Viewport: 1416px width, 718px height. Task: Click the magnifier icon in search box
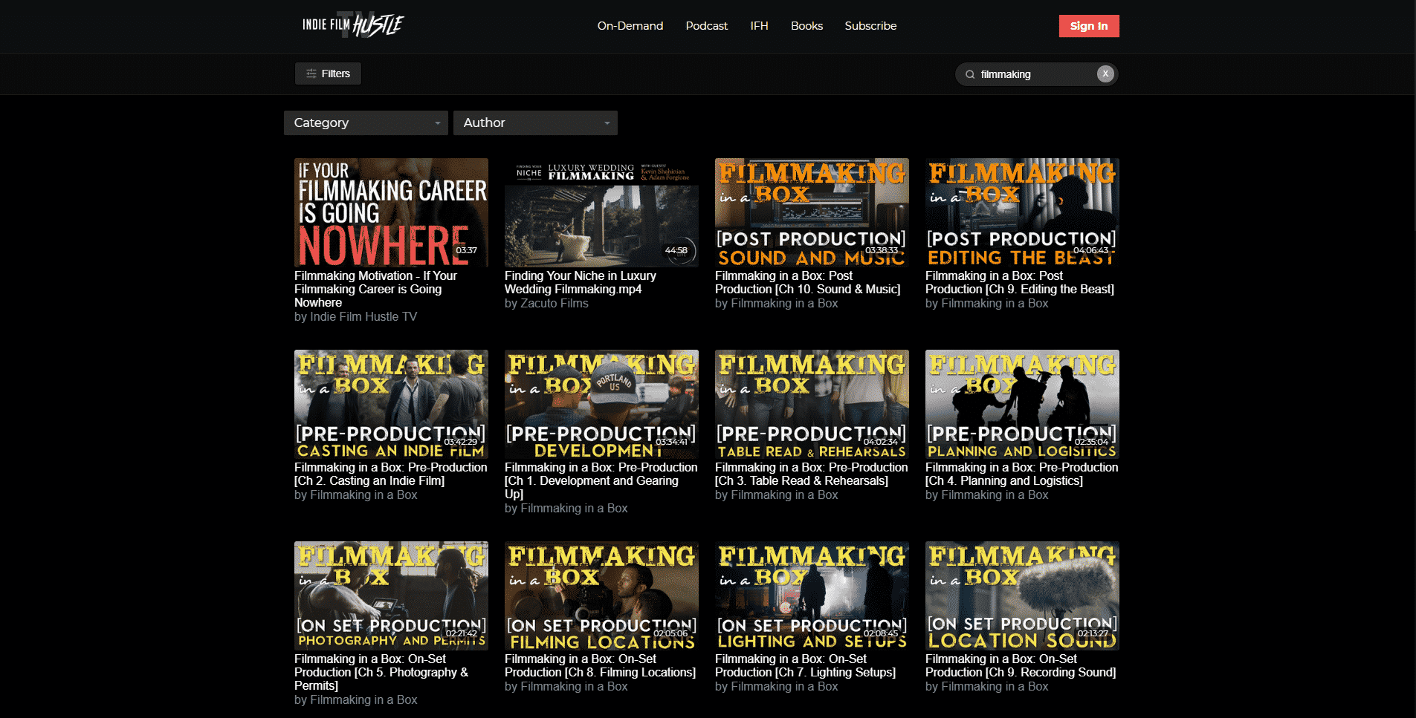970,74
